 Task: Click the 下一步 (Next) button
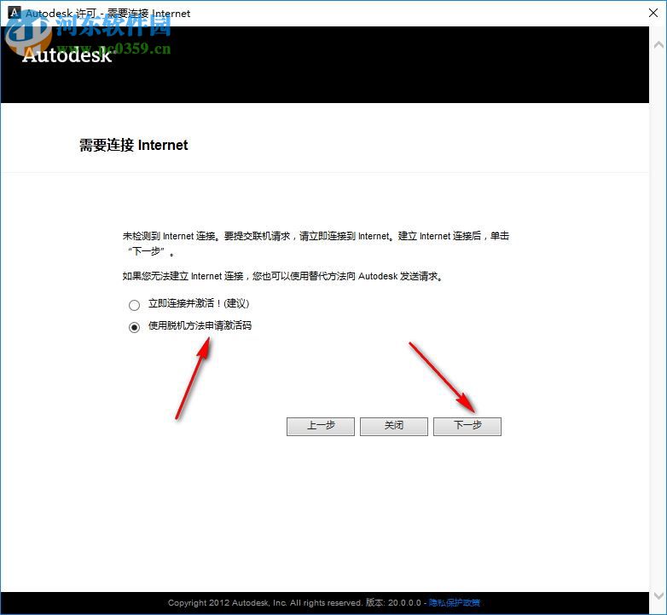[x=467, y=426]
